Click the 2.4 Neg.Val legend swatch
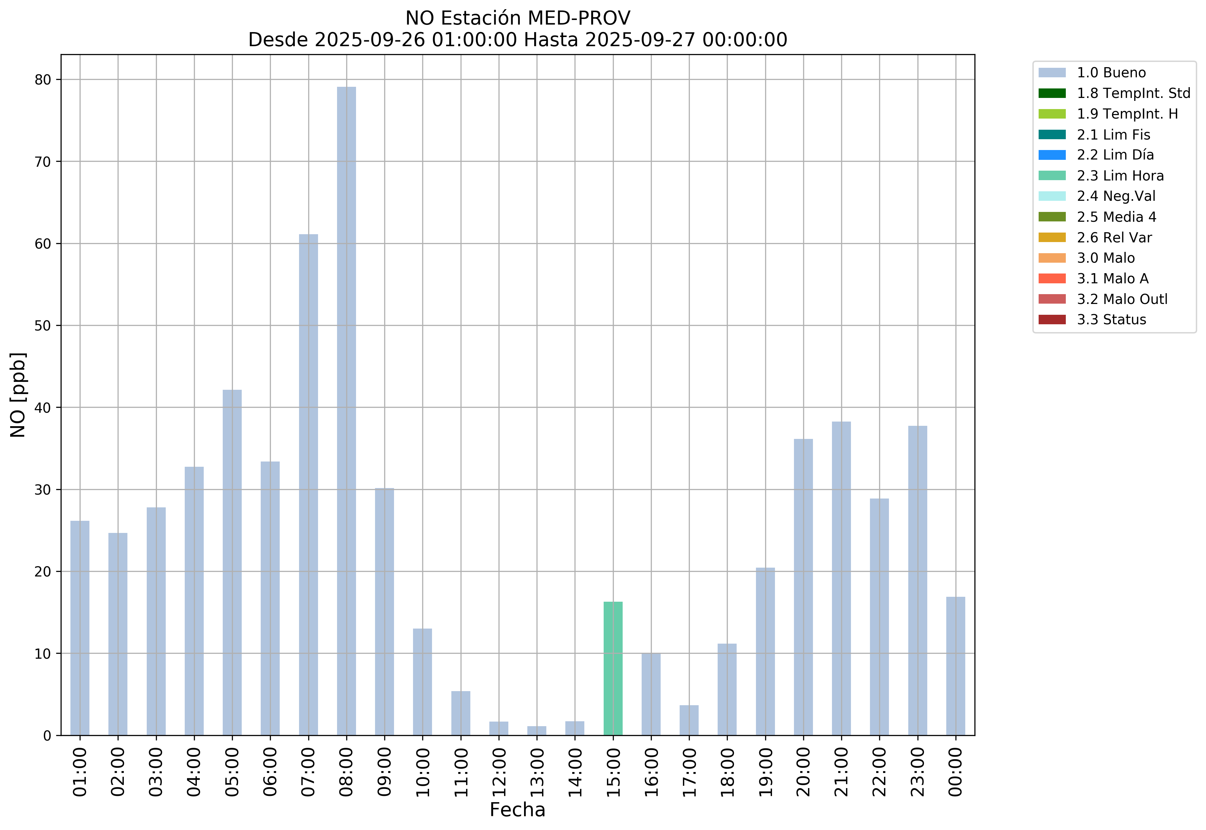The height and width of the screenshot is (830, 1206). pyautogui.click(x=1051, y=197)
